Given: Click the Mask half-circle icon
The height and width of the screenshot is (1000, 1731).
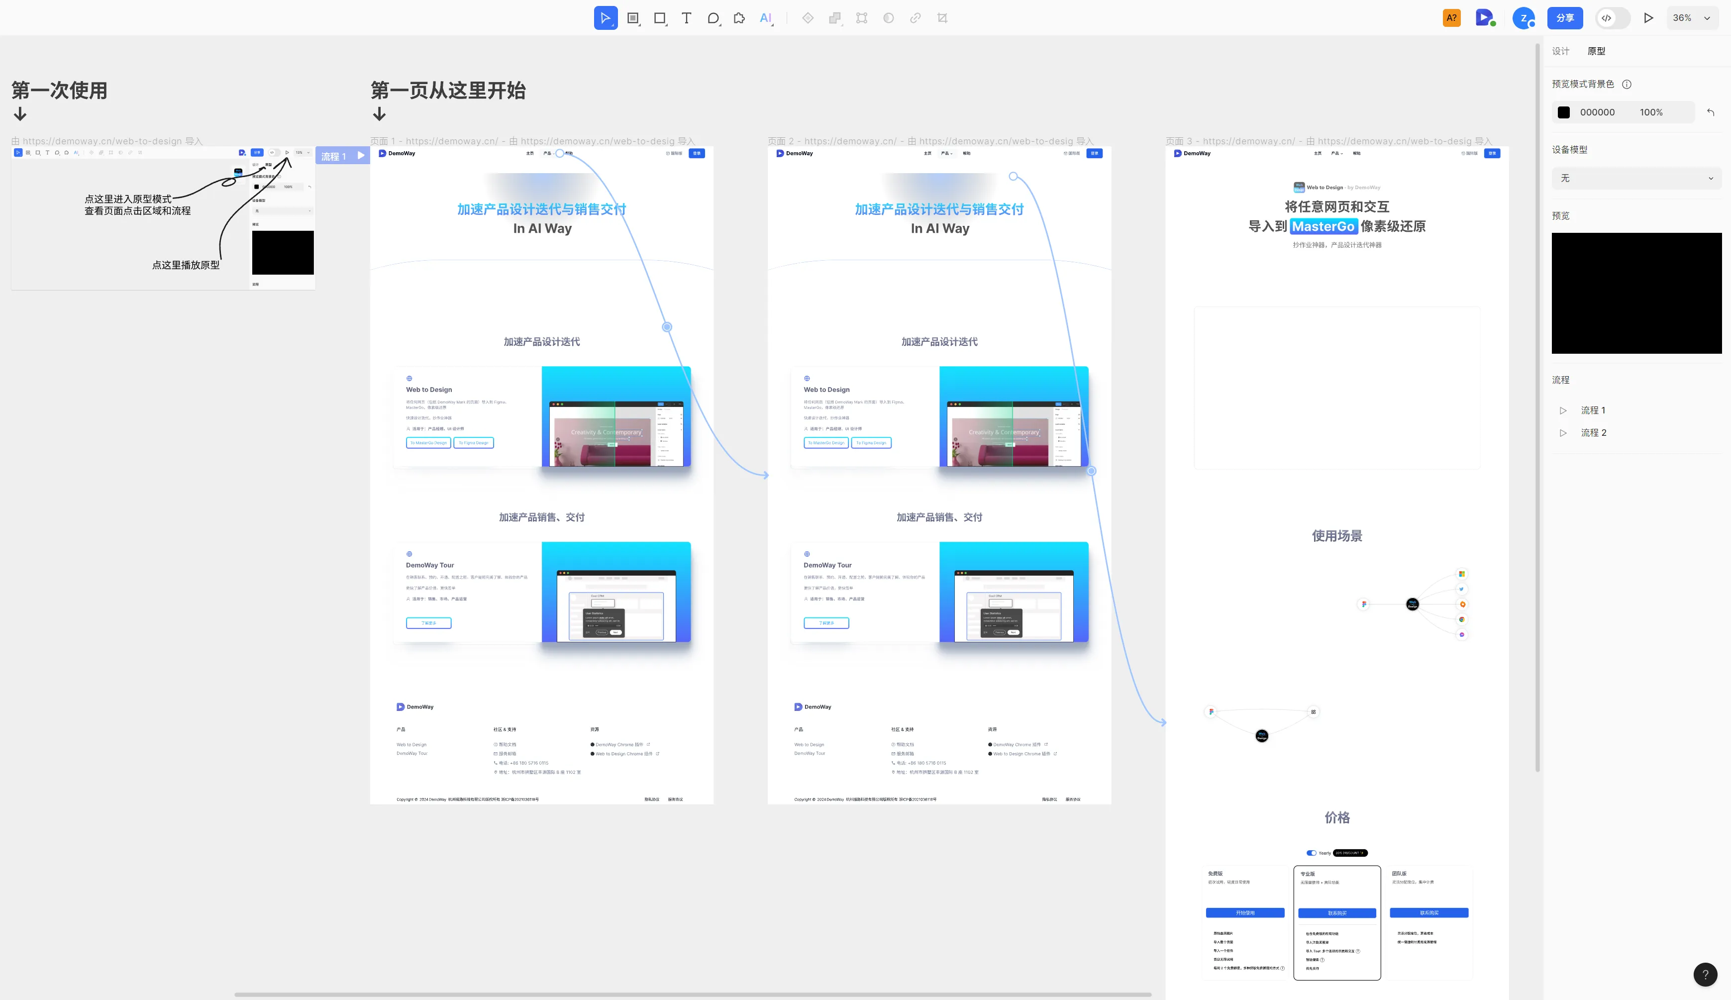Looking at the screenshot, I should click(888, 18).
